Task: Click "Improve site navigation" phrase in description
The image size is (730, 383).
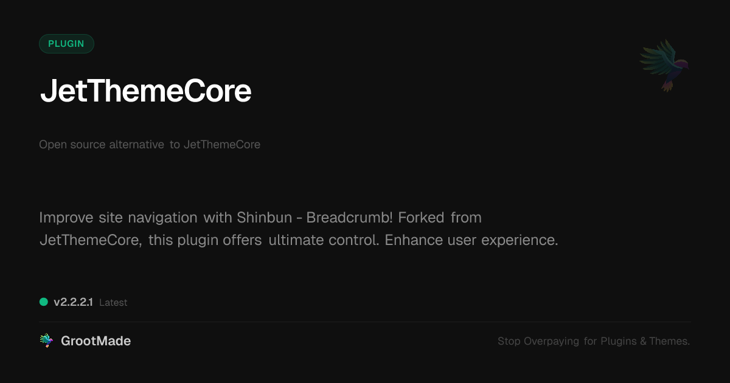Action: point(118,218)
